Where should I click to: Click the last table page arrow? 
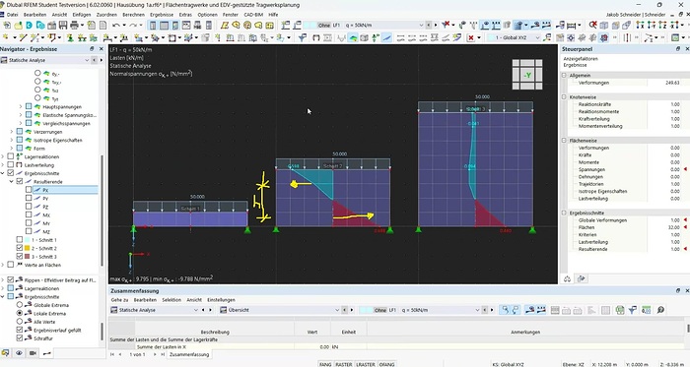tap(163, 354)
